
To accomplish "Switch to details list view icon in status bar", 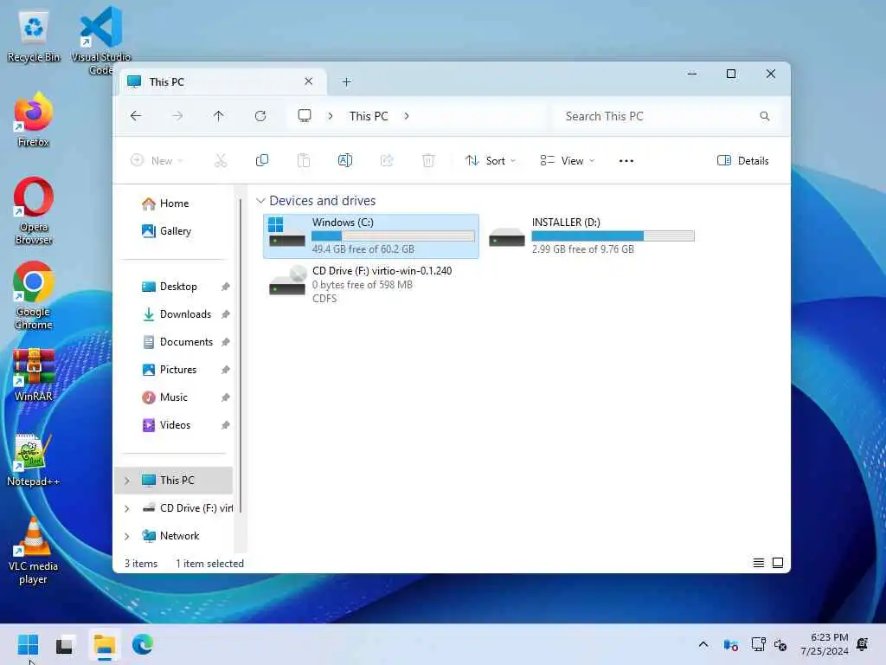I will tap(758, 563).
